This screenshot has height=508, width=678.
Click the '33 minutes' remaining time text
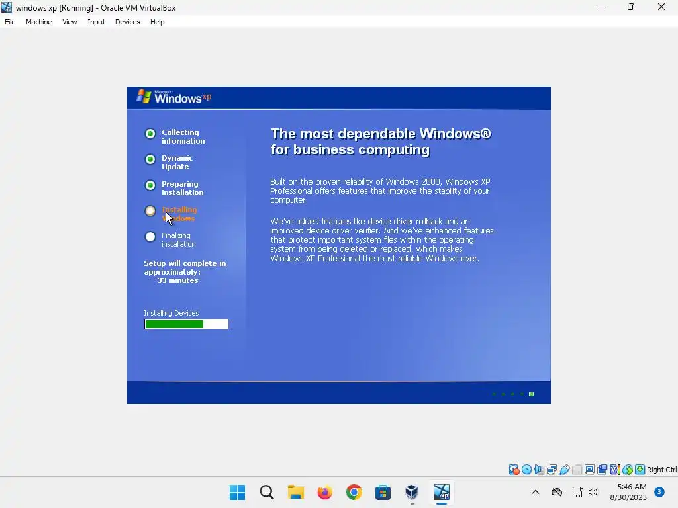[177, 280]
